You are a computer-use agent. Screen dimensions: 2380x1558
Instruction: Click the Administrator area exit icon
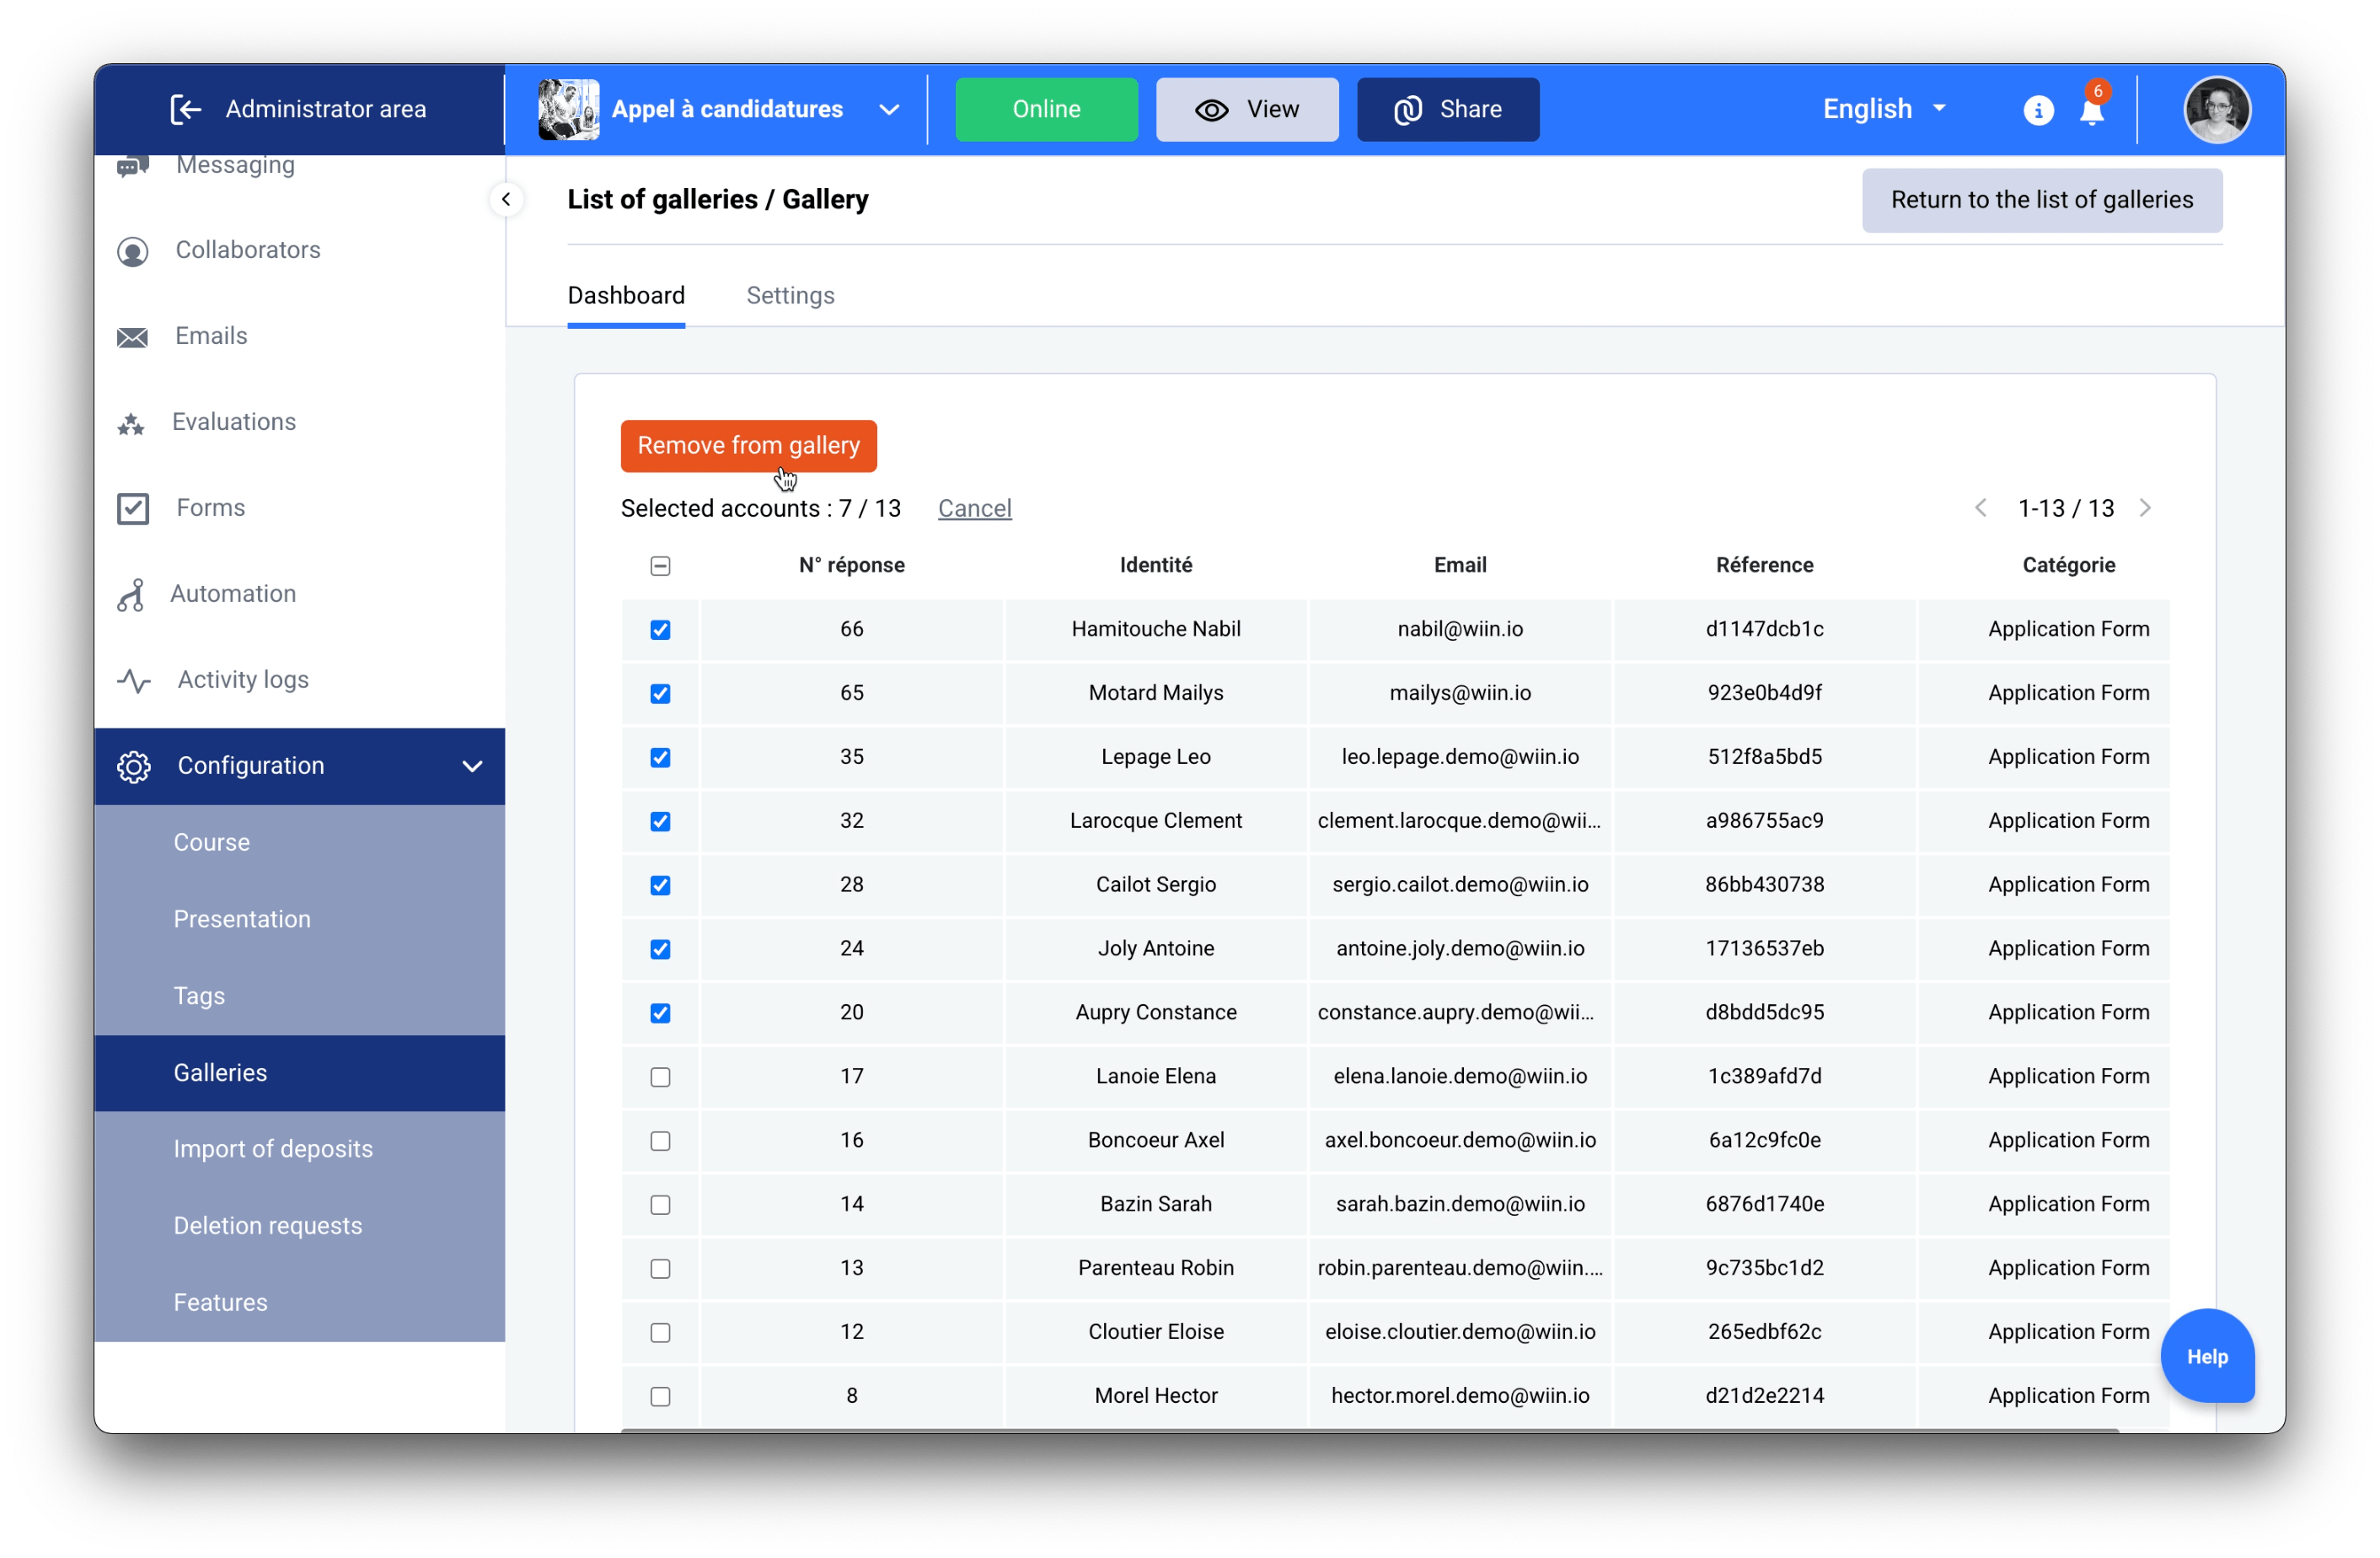[186, 109]
